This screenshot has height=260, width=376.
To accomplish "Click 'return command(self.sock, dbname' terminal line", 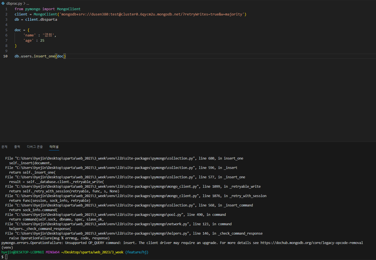I will pos(56,219).
